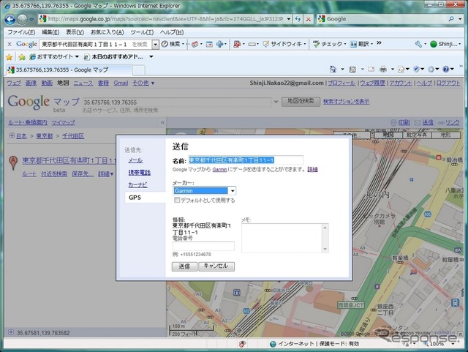The width and height of the screenshot is (468, 352).
Task: Open the ファイル(F) menu
Action: 21,32
